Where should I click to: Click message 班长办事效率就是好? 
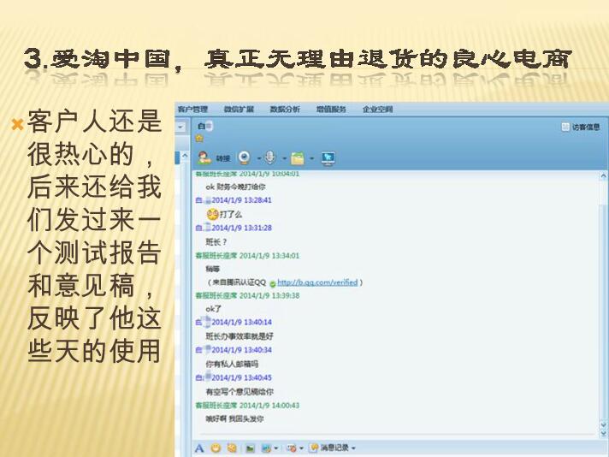point(239,336)
